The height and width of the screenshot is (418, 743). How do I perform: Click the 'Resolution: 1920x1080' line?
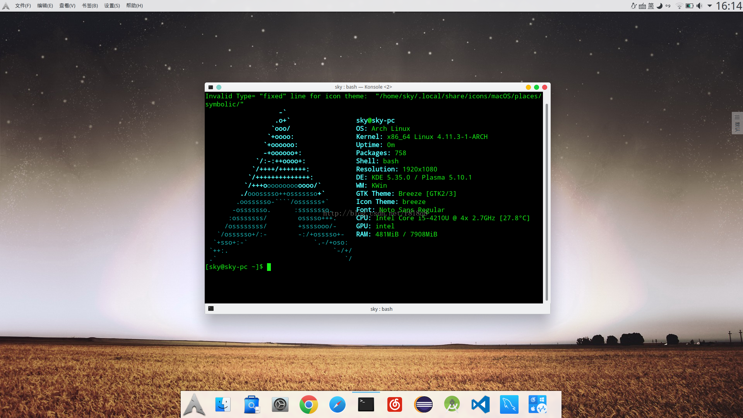click(x=397, y=170)
